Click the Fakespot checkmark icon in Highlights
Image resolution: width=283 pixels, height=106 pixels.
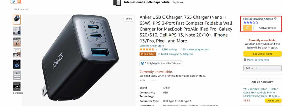[x=142, y=63]
